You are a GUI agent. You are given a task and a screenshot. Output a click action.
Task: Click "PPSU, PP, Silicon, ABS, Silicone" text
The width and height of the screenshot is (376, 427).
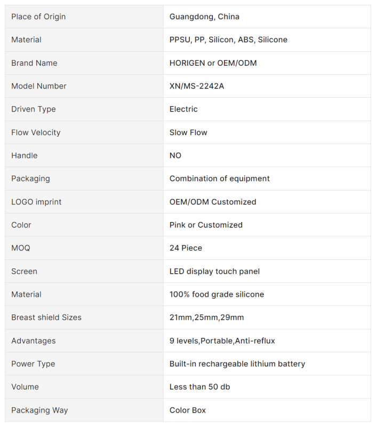click(x=228, y=39)
